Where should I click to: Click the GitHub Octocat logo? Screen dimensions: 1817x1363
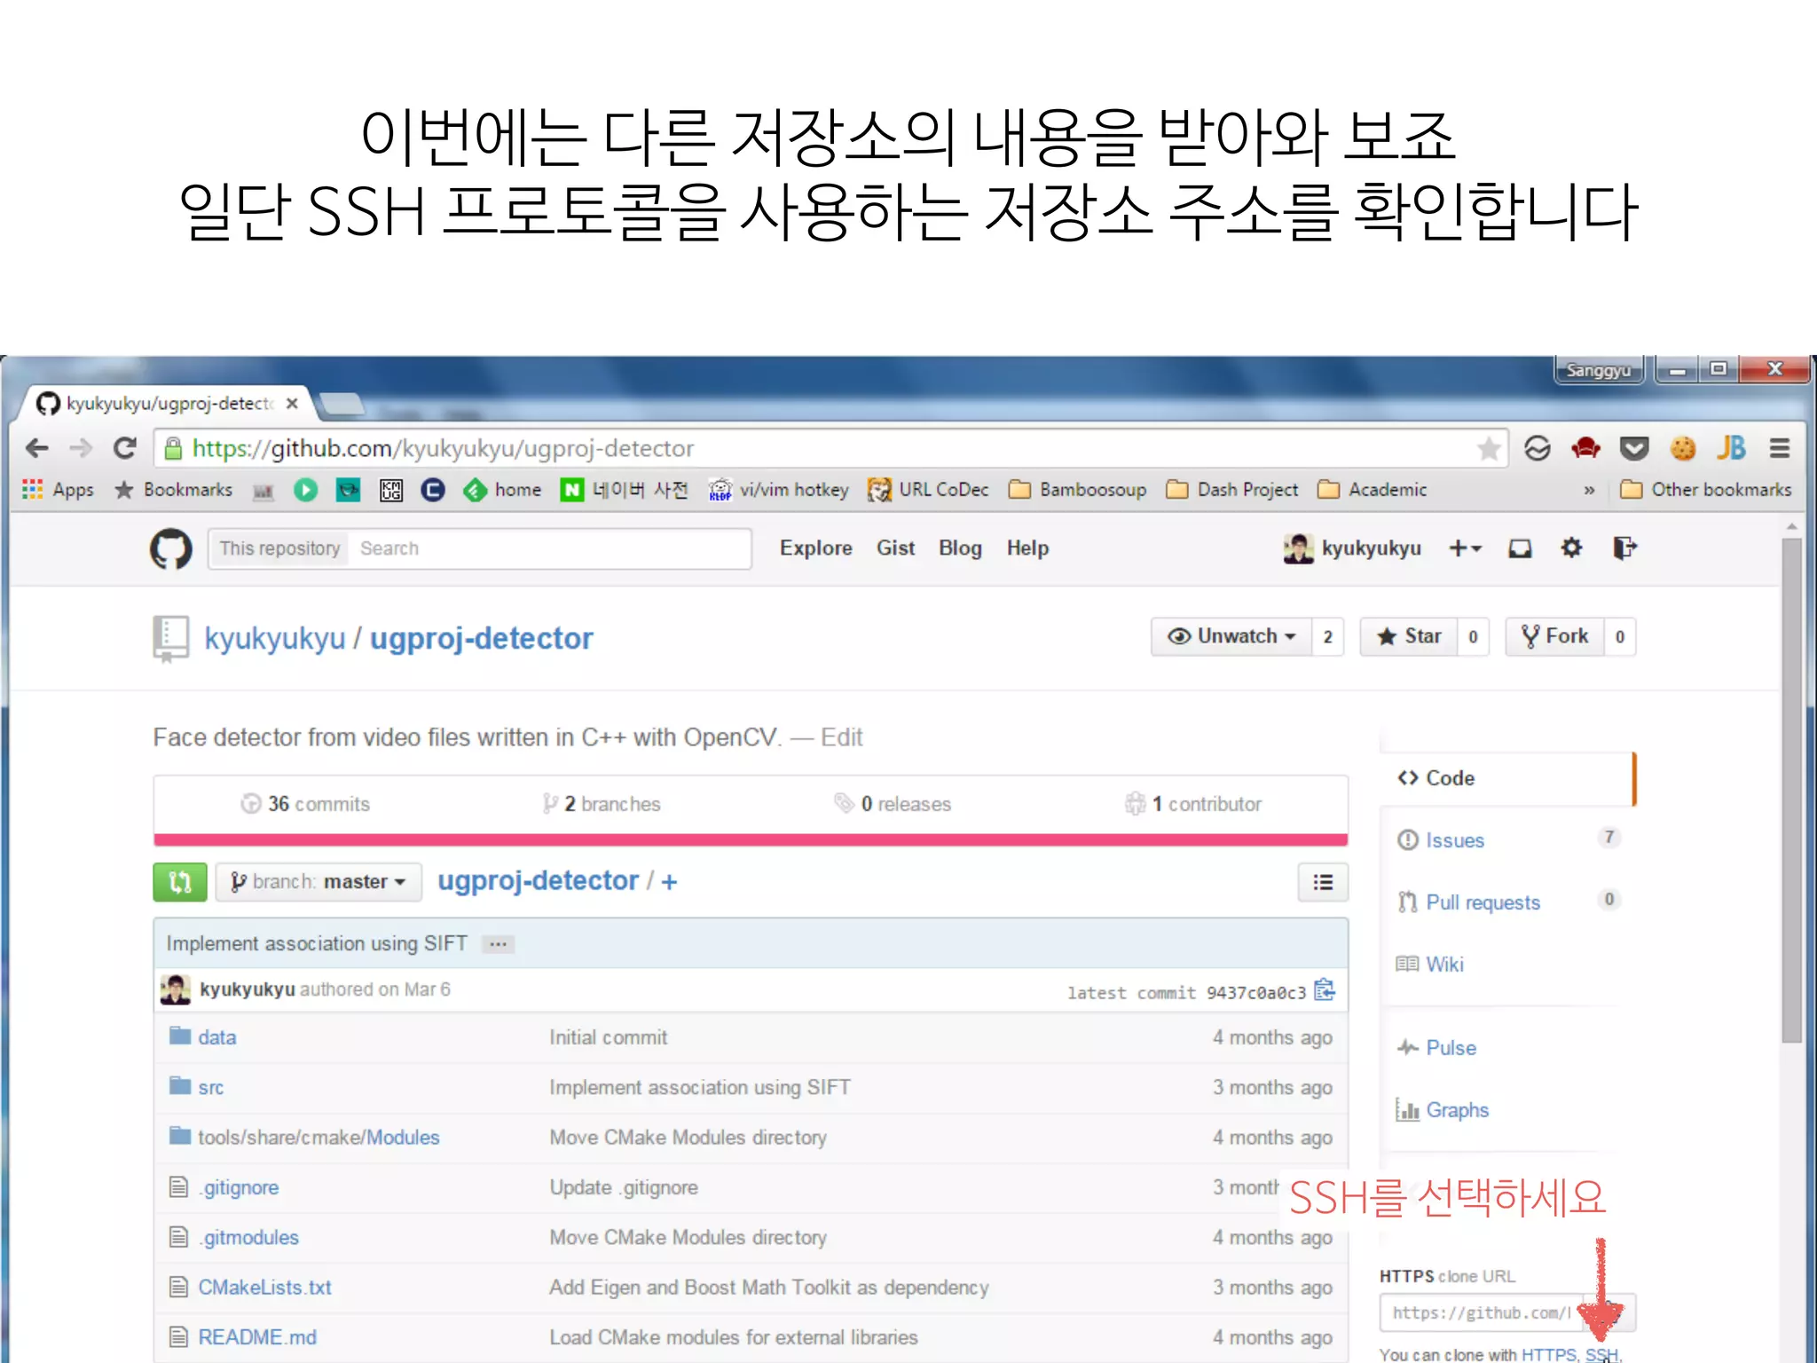coord(170,549)
